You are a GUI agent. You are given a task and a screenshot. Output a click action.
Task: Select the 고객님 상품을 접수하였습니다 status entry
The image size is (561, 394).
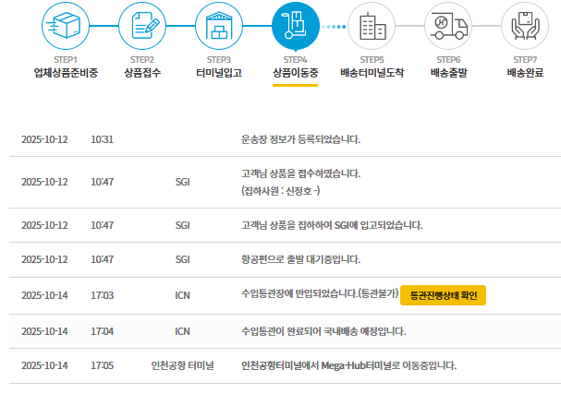299,173
